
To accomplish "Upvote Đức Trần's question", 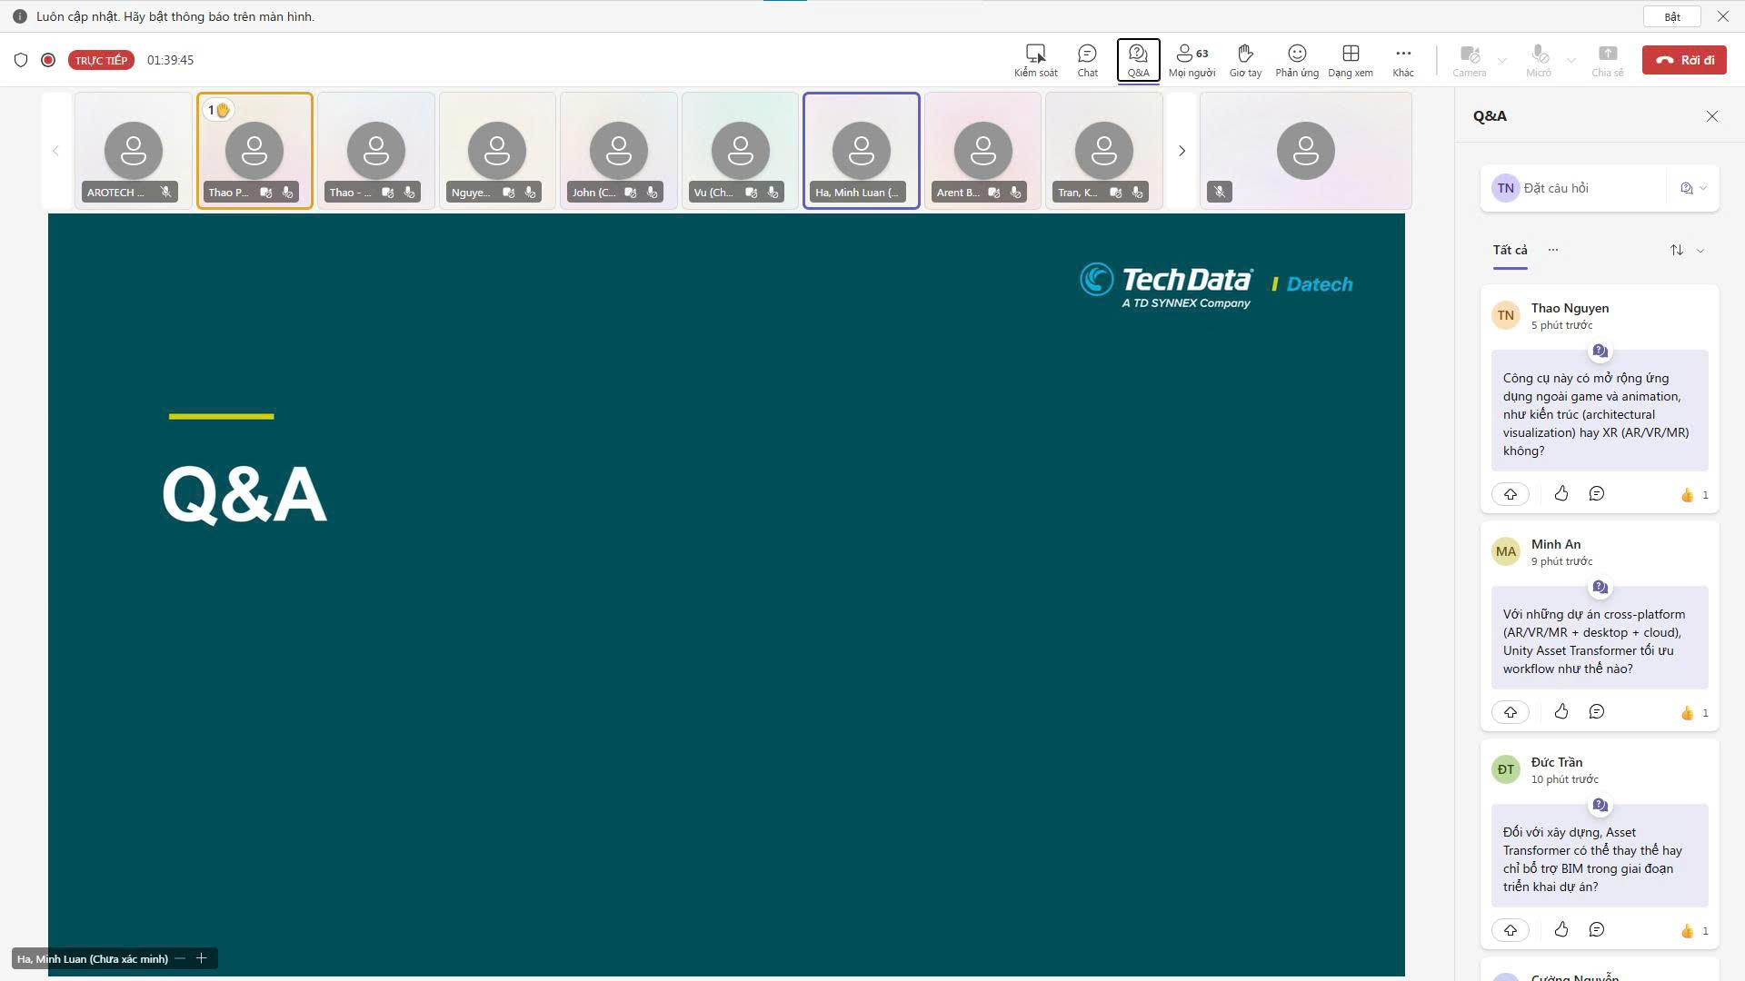I will tap(1511, 930).
